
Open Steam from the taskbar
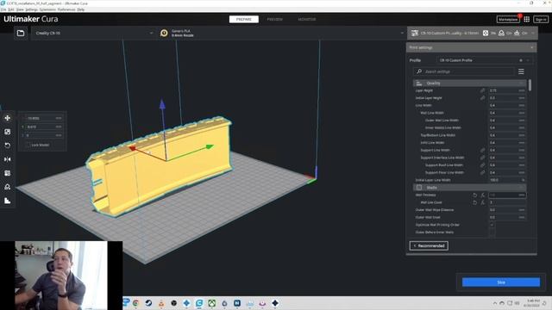[148, 303]
